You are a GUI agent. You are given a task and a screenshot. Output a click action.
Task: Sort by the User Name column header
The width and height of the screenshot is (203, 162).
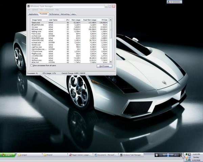(56, 20)
